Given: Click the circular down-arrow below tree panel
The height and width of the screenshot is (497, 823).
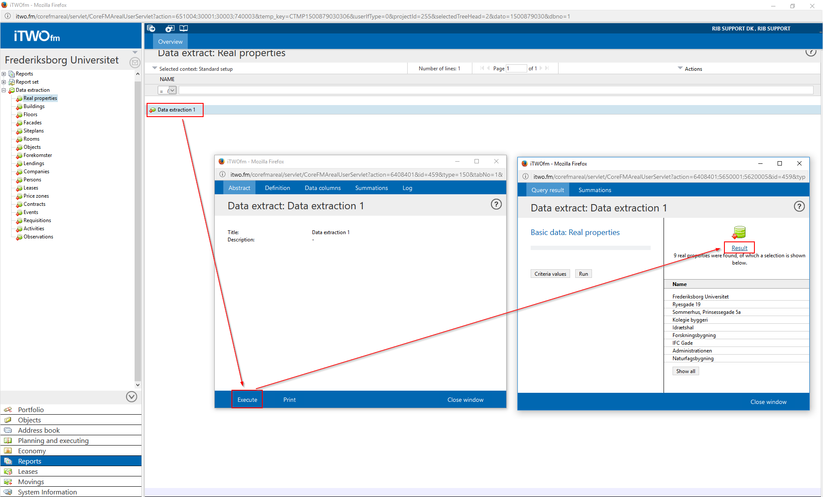Looking at the screenshot, I should [x=132, y=397].
